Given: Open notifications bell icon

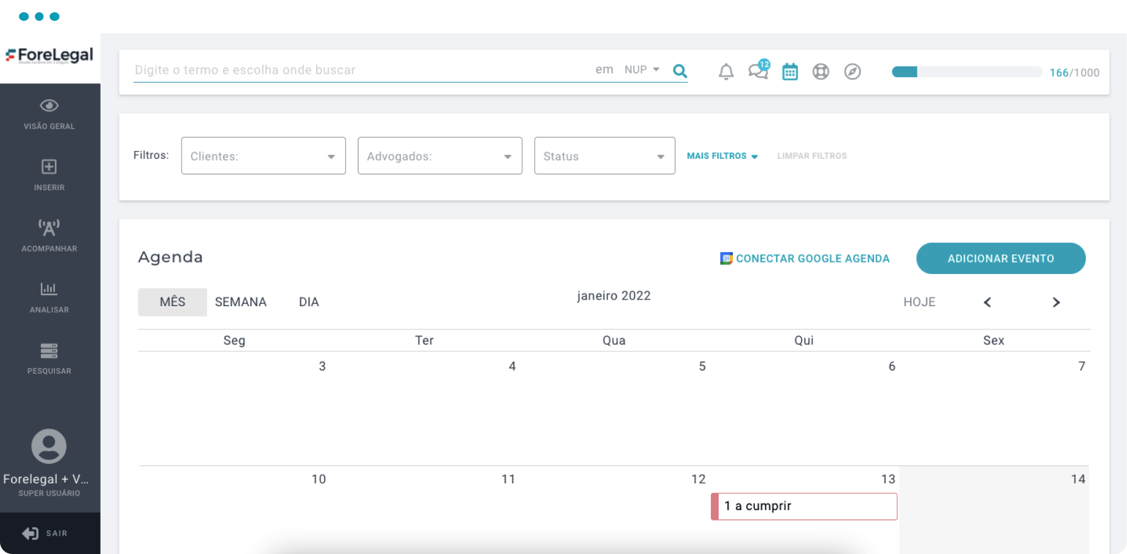Looking at the screenshot, I should (726, 72).
